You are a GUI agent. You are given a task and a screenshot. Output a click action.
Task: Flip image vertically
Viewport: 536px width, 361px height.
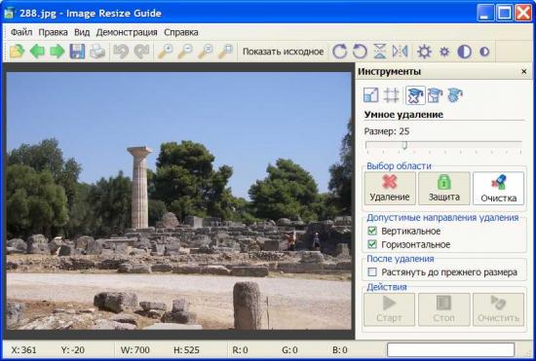[x=380, y=52]
